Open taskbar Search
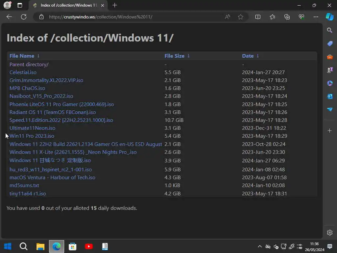The image size is (337, 253). click(24, 246)
